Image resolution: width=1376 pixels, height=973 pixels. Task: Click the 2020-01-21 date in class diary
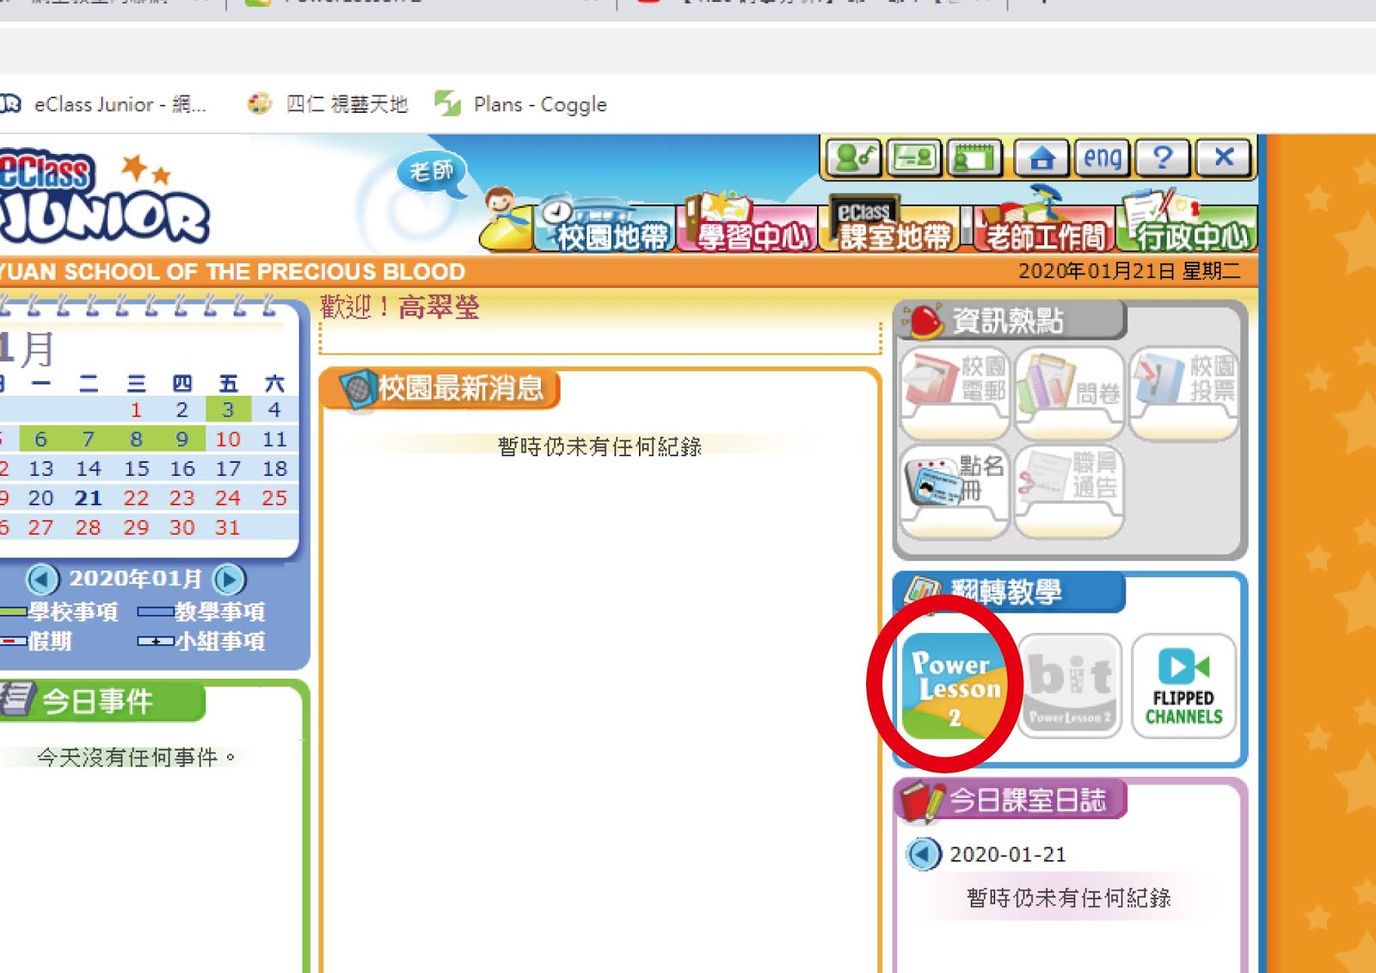click(x=1008, y=854)
